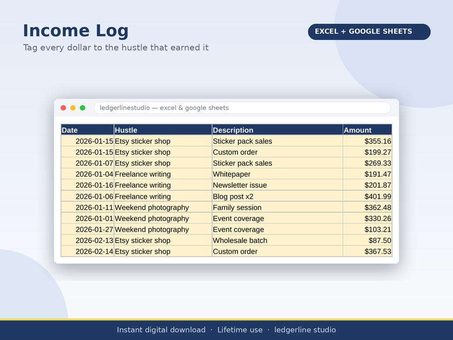Click the Family session description cell
This screenshot has width=453, height=340.
[x=277, y=207]
